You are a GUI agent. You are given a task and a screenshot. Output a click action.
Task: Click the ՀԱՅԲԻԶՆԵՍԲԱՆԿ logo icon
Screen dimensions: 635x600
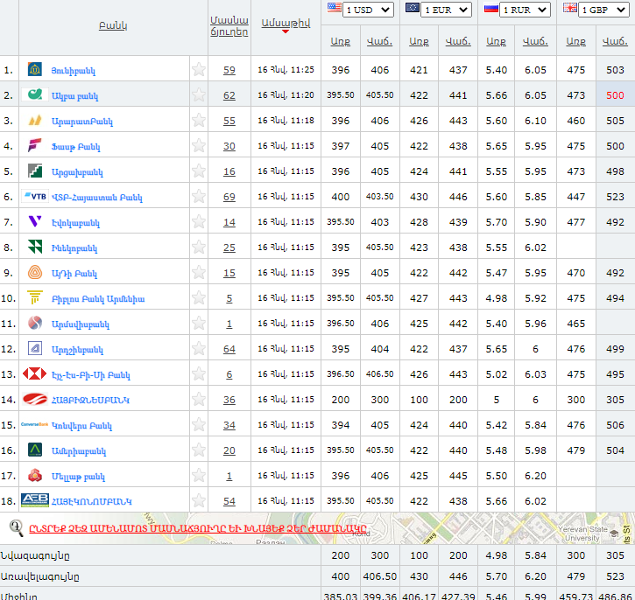pos(35,400)
